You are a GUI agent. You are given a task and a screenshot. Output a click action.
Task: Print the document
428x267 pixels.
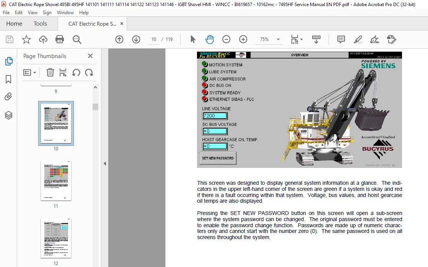pyautogui.click(x=60, y=39)
